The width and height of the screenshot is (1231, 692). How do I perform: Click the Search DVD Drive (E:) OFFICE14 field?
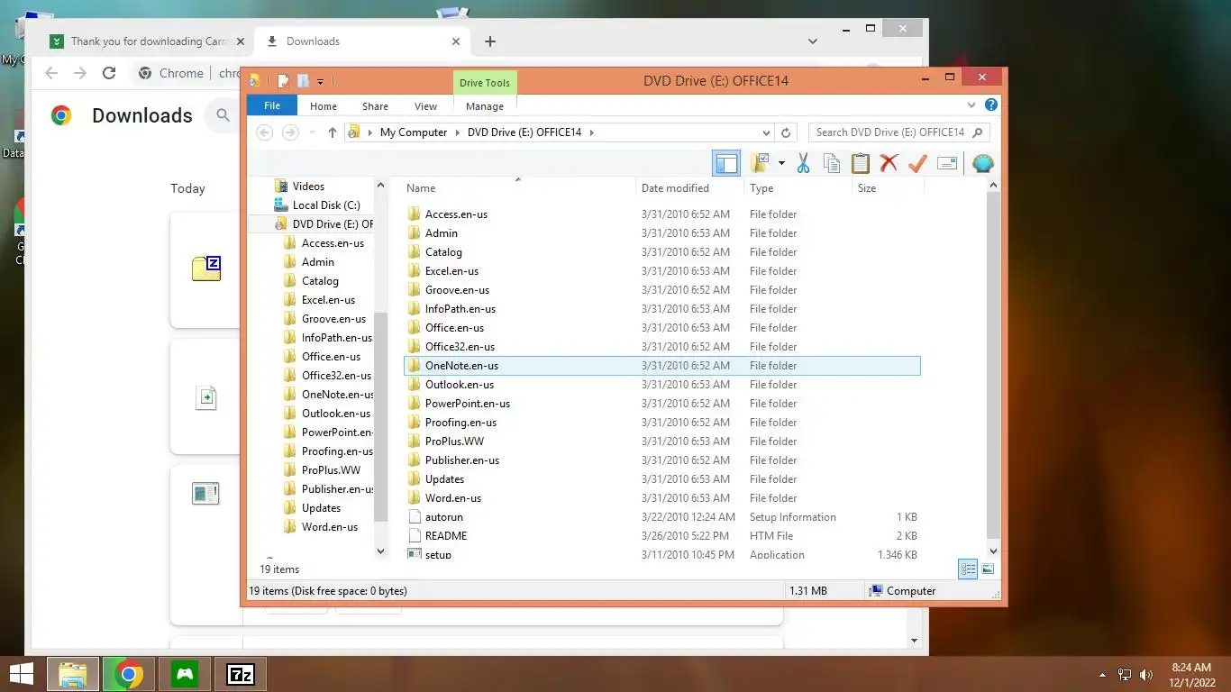tap(899, 132)
